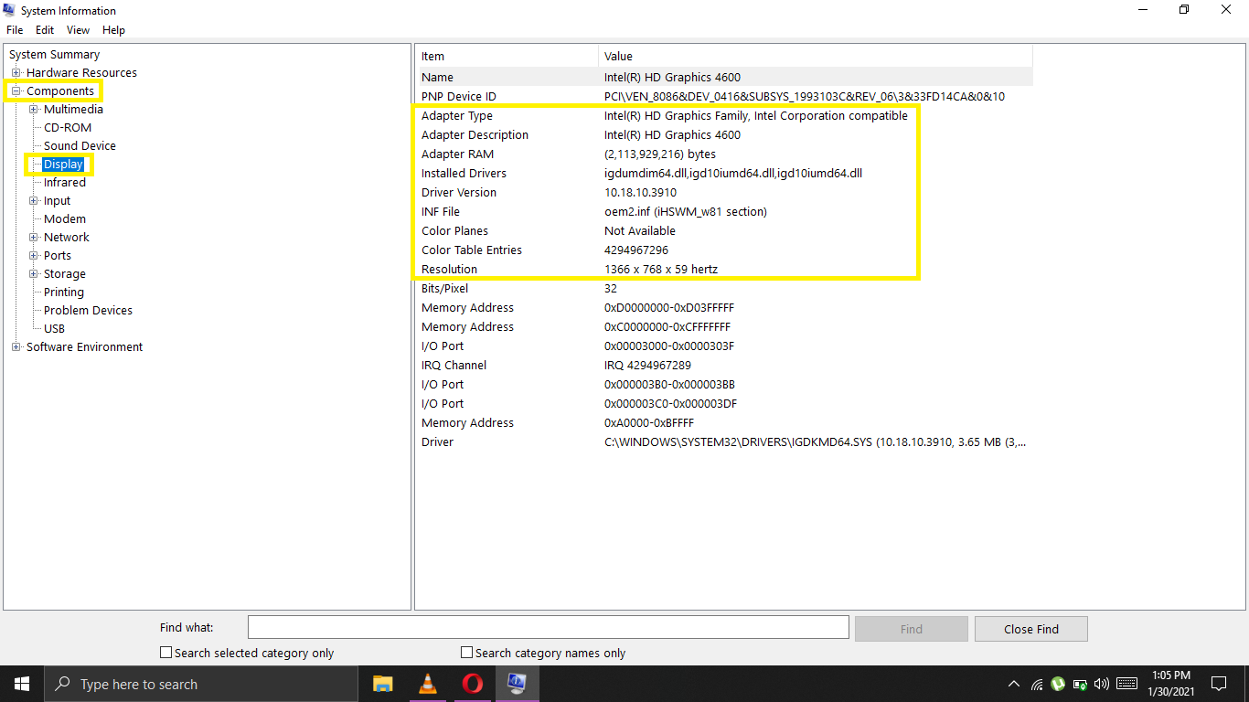This screenshot has height=702, width=1249.
Task: Open File Explorer from the taskbar
Action: [382, 684]
